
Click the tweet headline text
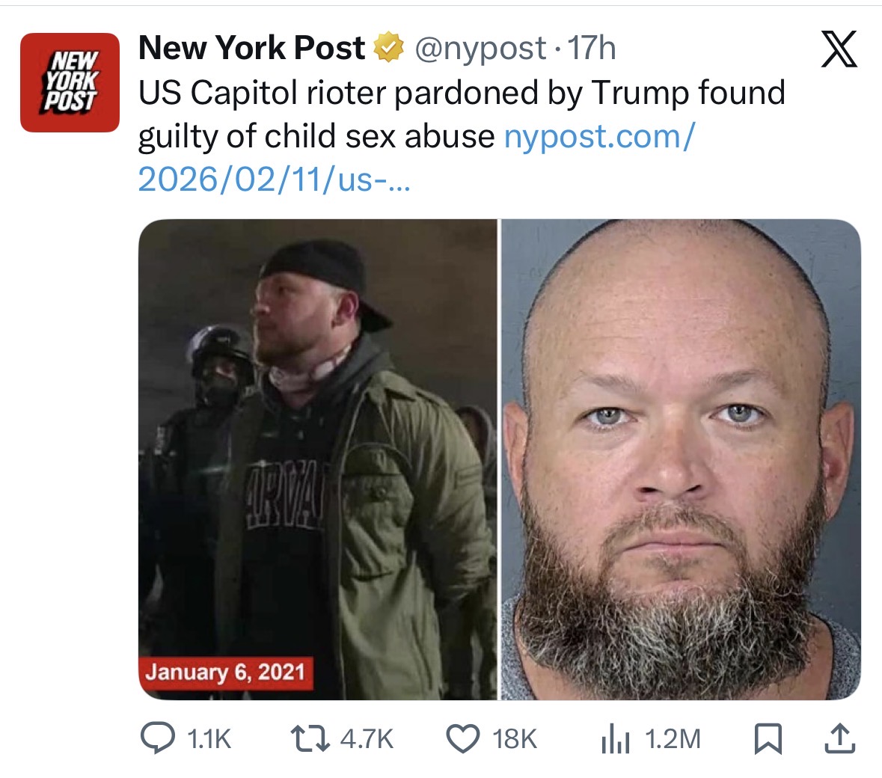coord(462,114)
